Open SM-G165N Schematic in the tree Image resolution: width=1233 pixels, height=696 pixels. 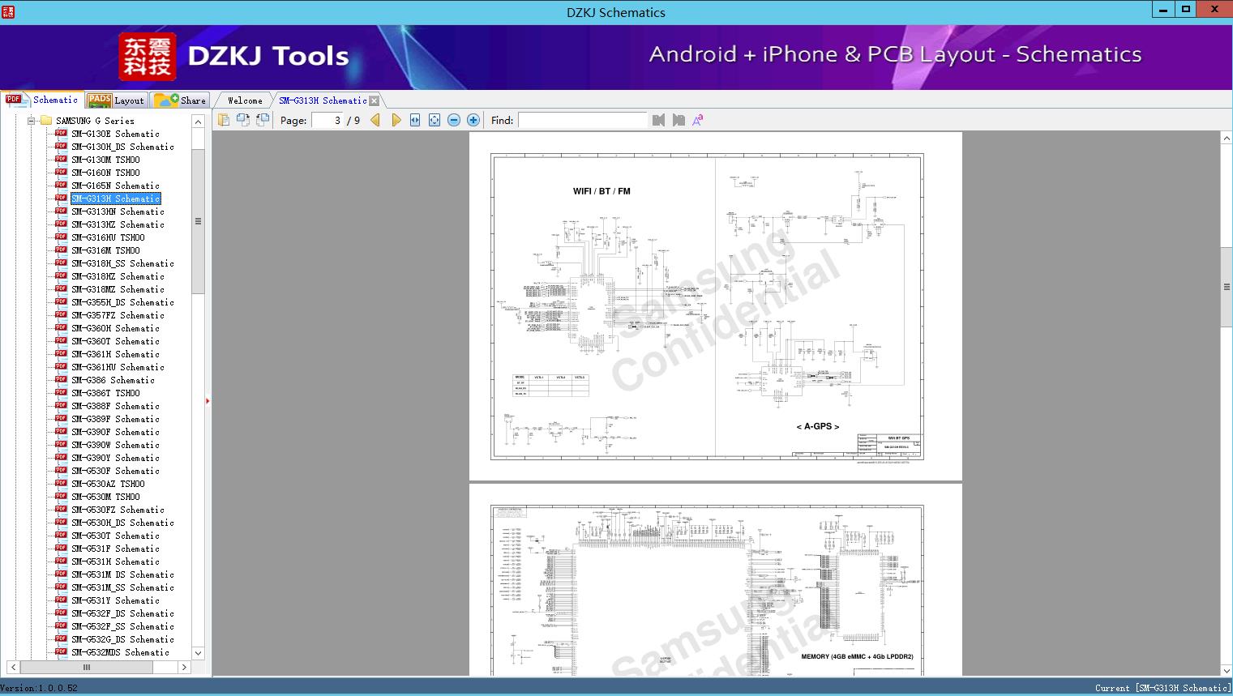pos(115,186)
